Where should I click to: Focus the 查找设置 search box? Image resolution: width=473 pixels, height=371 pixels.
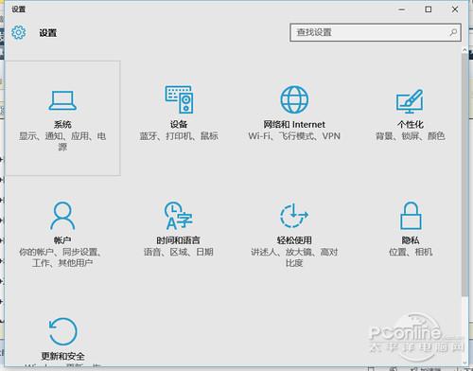pos(376,32)
